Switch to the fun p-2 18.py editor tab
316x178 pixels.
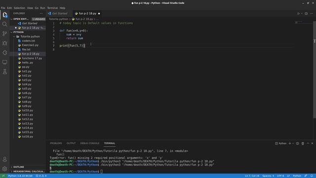87,13
